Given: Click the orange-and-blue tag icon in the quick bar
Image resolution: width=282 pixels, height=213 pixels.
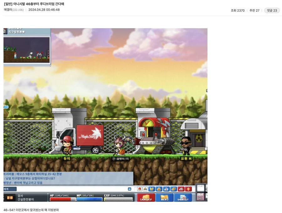Looking at the screenshot, I should point(145,189).
